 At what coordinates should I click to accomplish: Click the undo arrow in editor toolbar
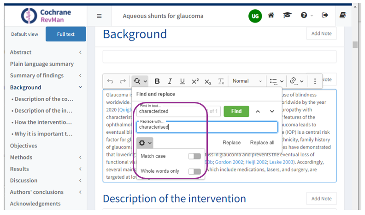pyautogui.click(x=110, y=81)
